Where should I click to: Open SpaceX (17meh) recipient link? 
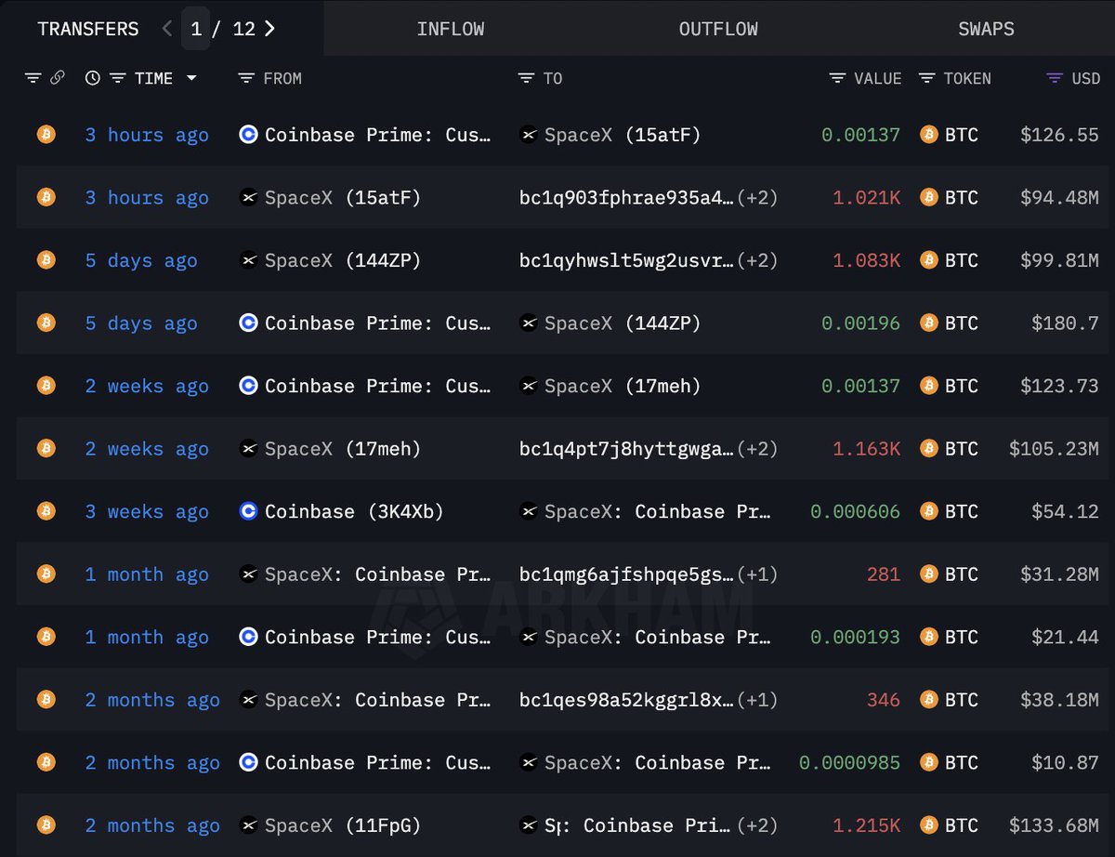[x=623, y=386]
